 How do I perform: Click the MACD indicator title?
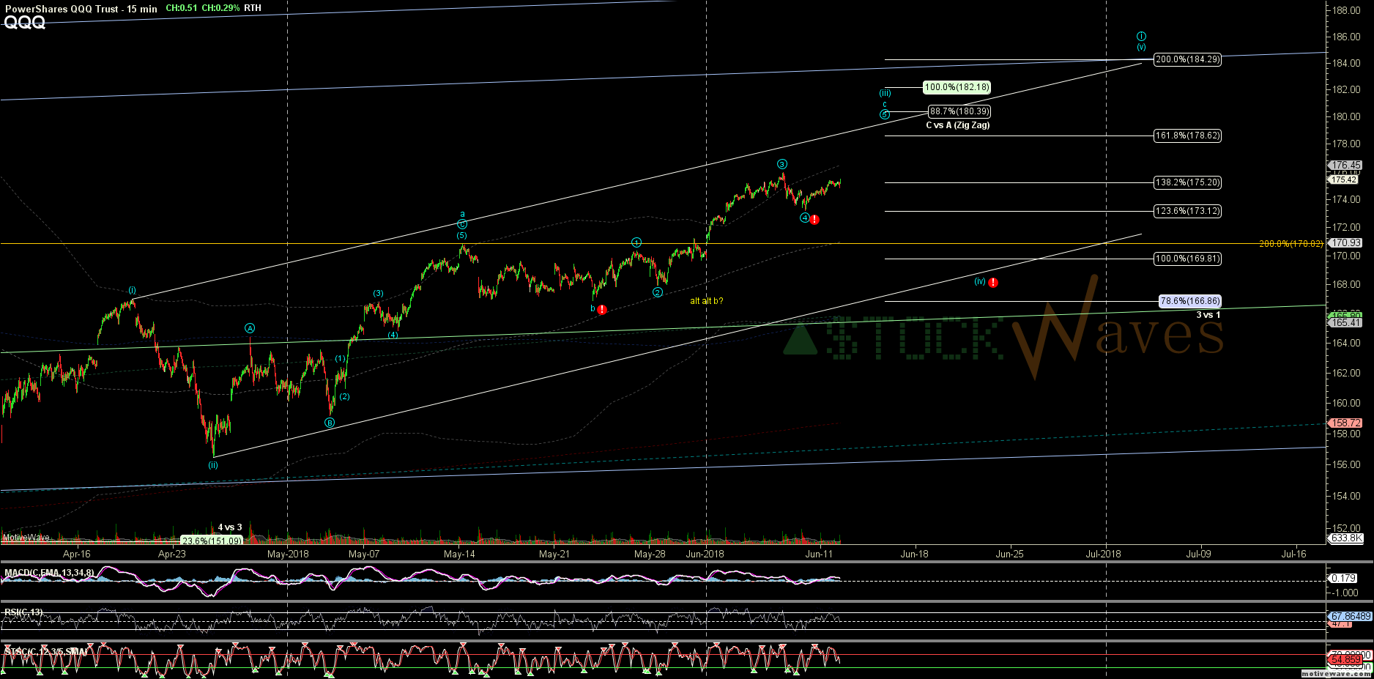(49, 572)
